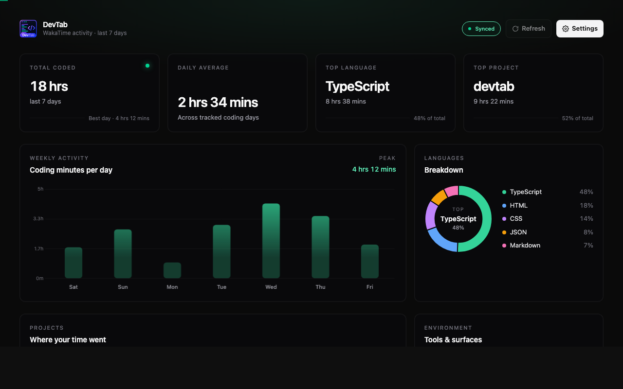This screenshot has width=623, height=389.
Task: Click the "8 hrs 38 mins" text
Action: [346, 102]
